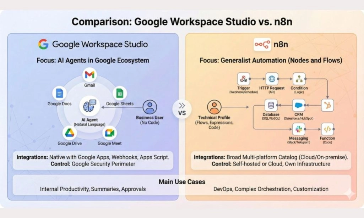
Task: Click the 'n8n' heading text
Action: point(281,44)
